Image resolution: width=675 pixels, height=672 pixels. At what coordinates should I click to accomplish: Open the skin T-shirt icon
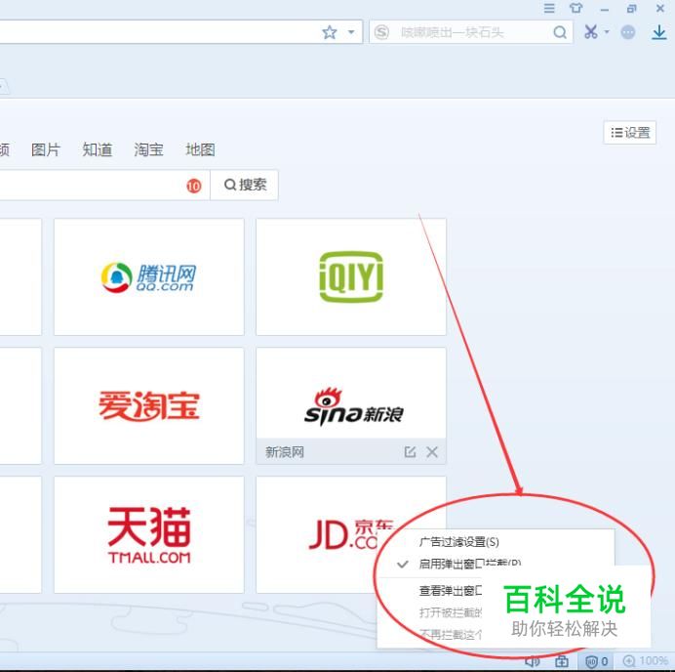click(576, 8)
